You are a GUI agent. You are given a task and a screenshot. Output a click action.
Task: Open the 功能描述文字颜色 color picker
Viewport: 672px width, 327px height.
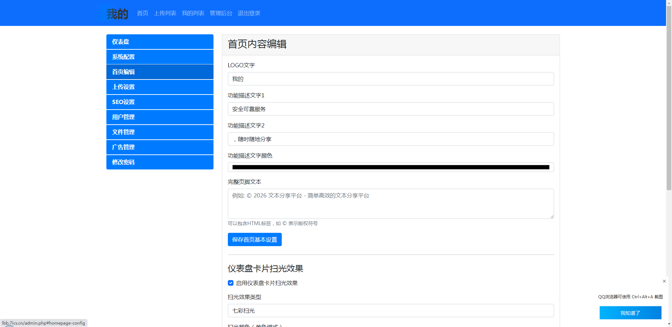390,167
